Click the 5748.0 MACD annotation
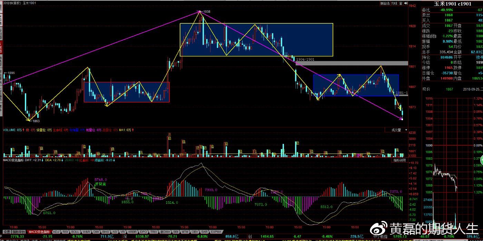Screen dimensions: 483x241 [101, 180]
